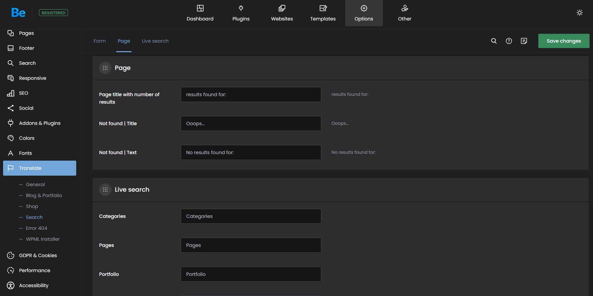Click the Footer sidebar icon
Image resolution: width=593 pixels, height=296 pixels.
click(11, 48)
